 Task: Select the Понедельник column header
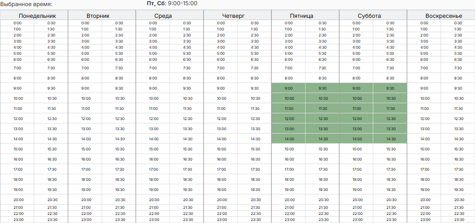[34, 16]
